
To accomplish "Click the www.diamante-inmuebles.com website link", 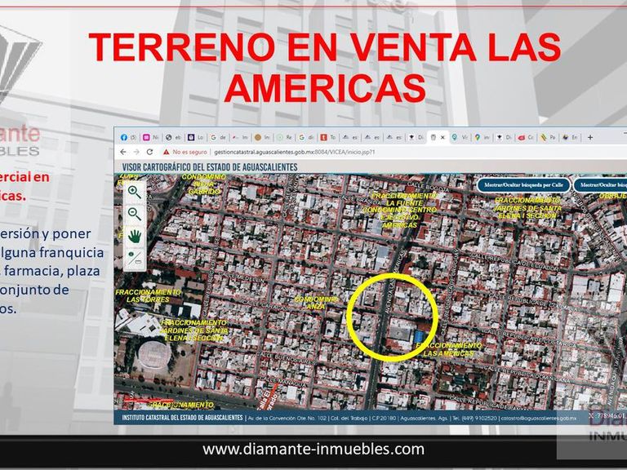I will [x=313, y=449].
